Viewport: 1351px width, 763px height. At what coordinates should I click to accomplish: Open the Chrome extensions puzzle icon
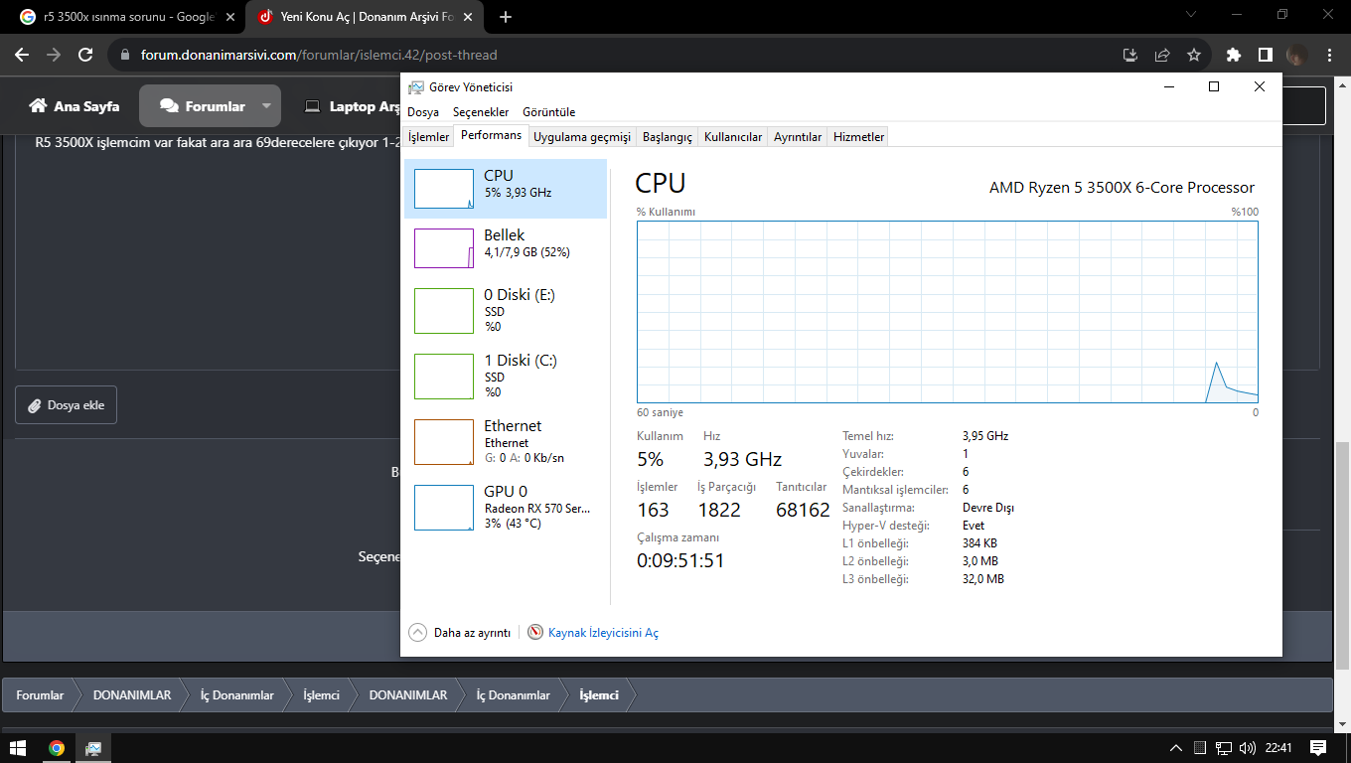[x=1234, y=55]
